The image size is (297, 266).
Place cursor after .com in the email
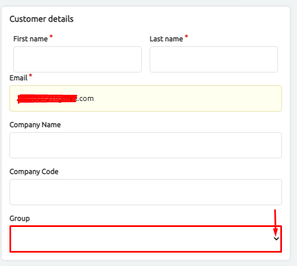[x=94, y=99]
